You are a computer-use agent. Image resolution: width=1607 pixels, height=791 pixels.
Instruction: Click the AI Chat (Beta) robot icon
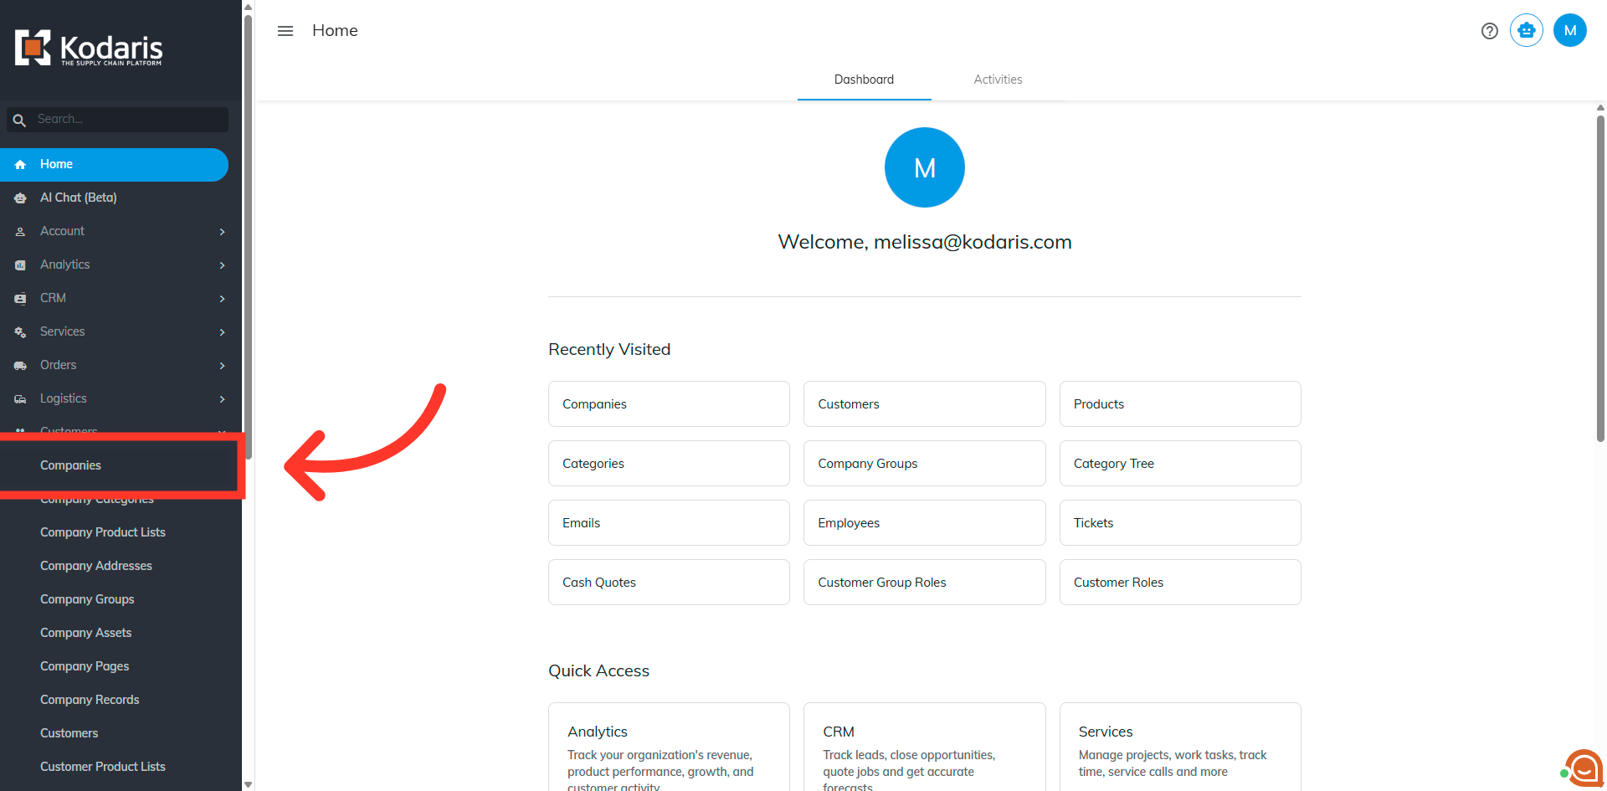[20, 198]
